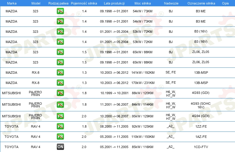The height and width of the screenshot is (152, 235).
Task: Click engine code 4G94 (GDI)
Action: (x=201, y=116)
